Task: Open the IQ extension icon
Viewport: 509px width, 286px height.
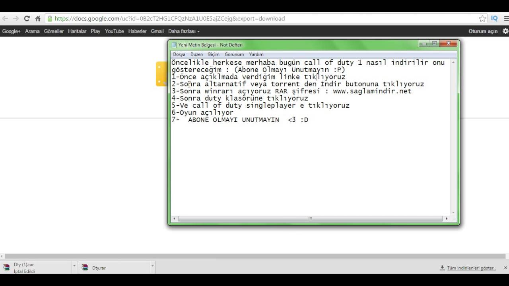Action: tap(494, 18)
